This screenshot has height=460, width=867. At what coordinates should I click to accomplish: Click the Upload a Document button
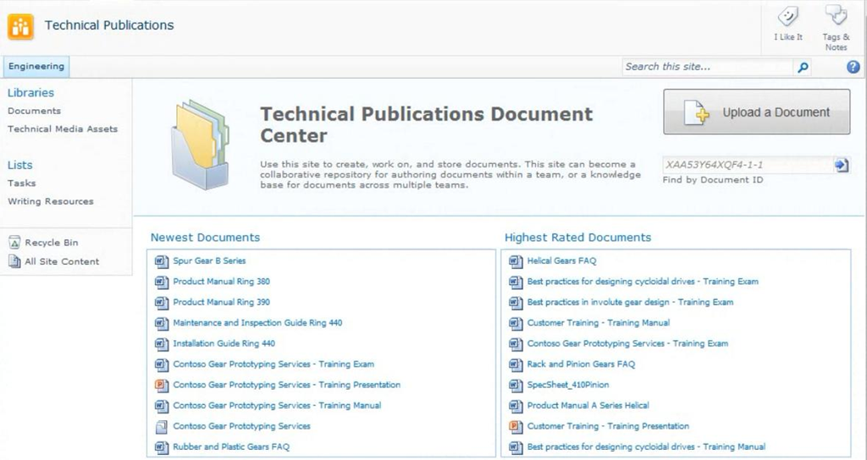[x=756, y=112]
